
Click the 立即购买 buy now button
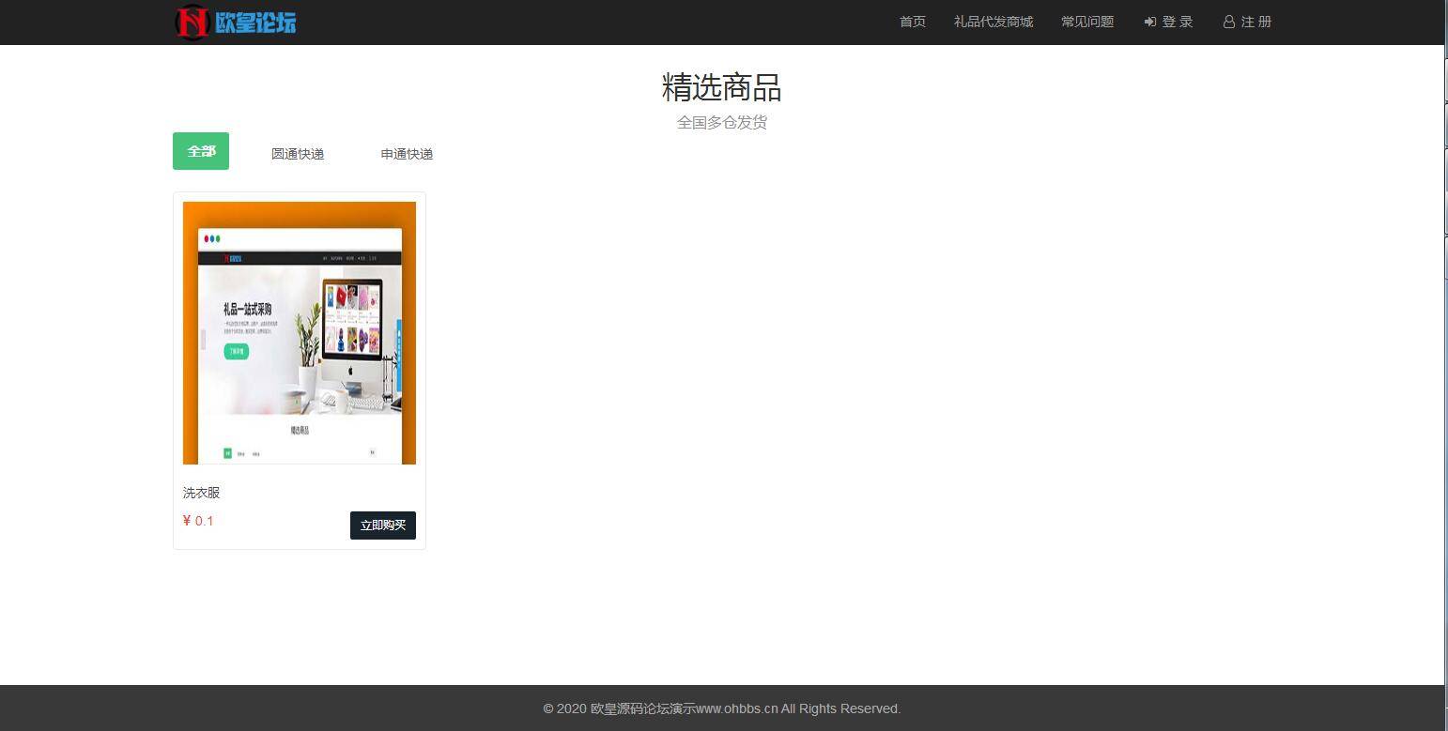[x=382, y=525]
